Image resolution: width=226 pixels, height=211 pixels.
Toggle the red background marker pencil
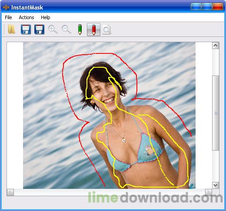pos(93,30)
